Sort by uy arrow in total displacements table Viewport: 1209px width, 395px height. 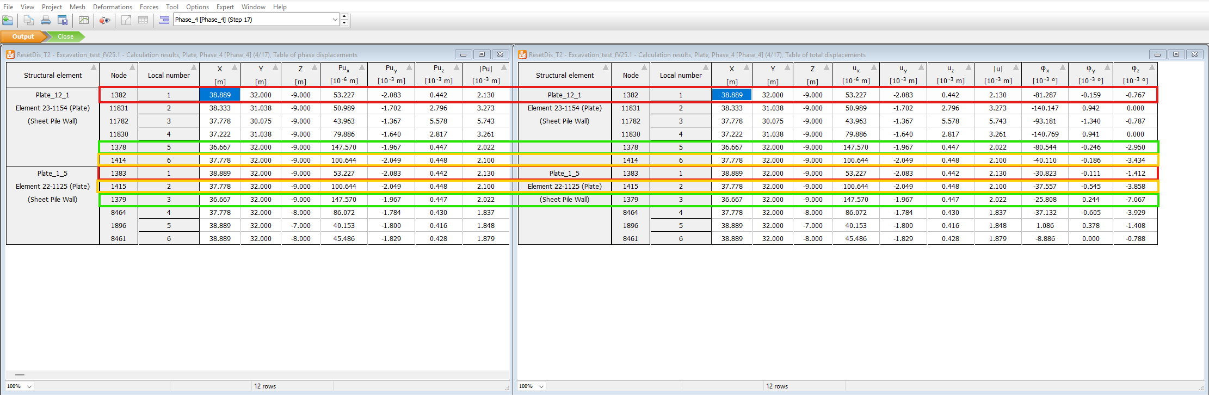[x=921, y=67]
